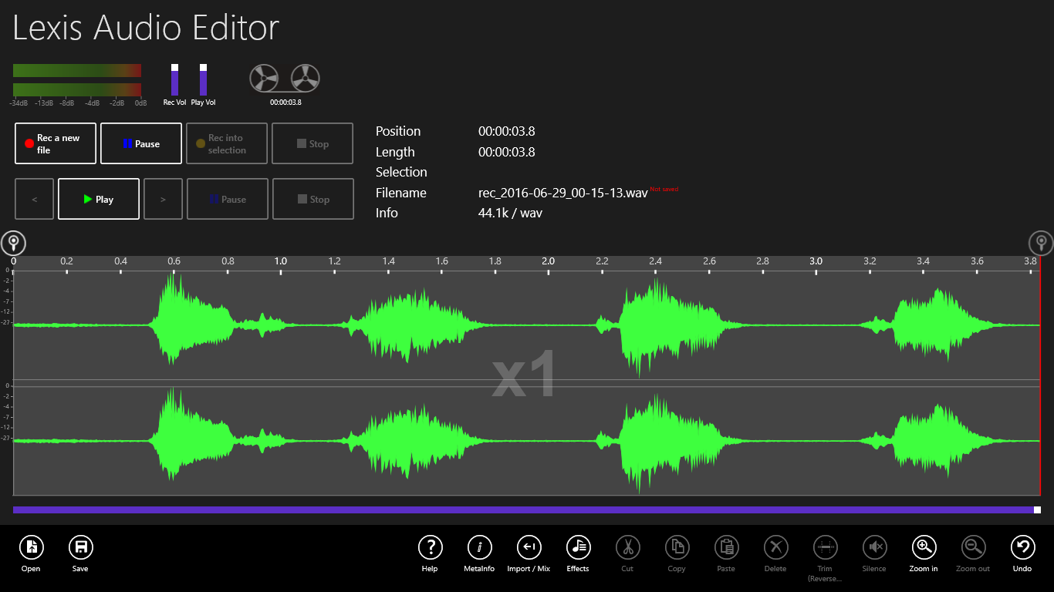Click the time counter under tape reels
Viewport: 1054px width, 592px height.
point(285,103)
